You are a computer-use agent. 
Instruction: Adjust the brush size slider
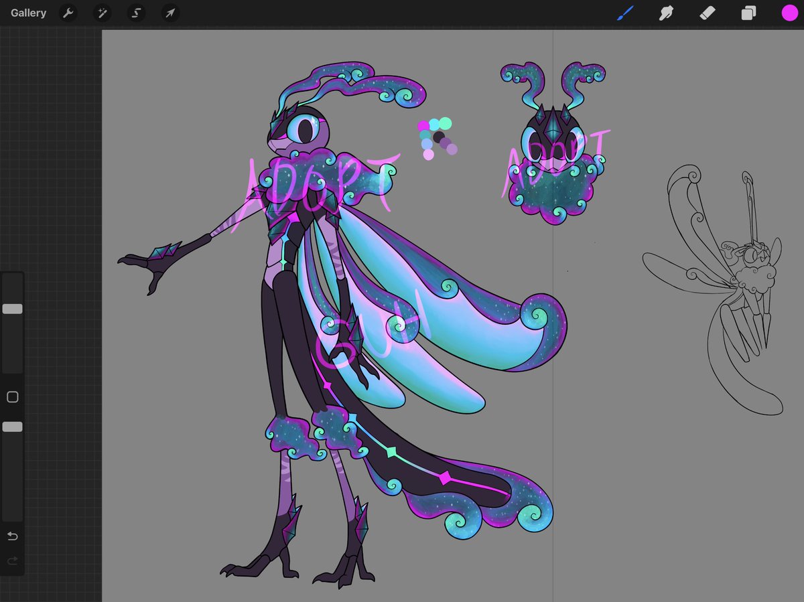(x=12, y=308)
